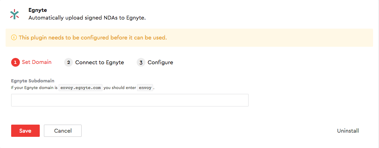The height and width of the screenshot is (148, 379).
Task: Click the standalone envoy example code snippet
Action: [x=145, y=88]
